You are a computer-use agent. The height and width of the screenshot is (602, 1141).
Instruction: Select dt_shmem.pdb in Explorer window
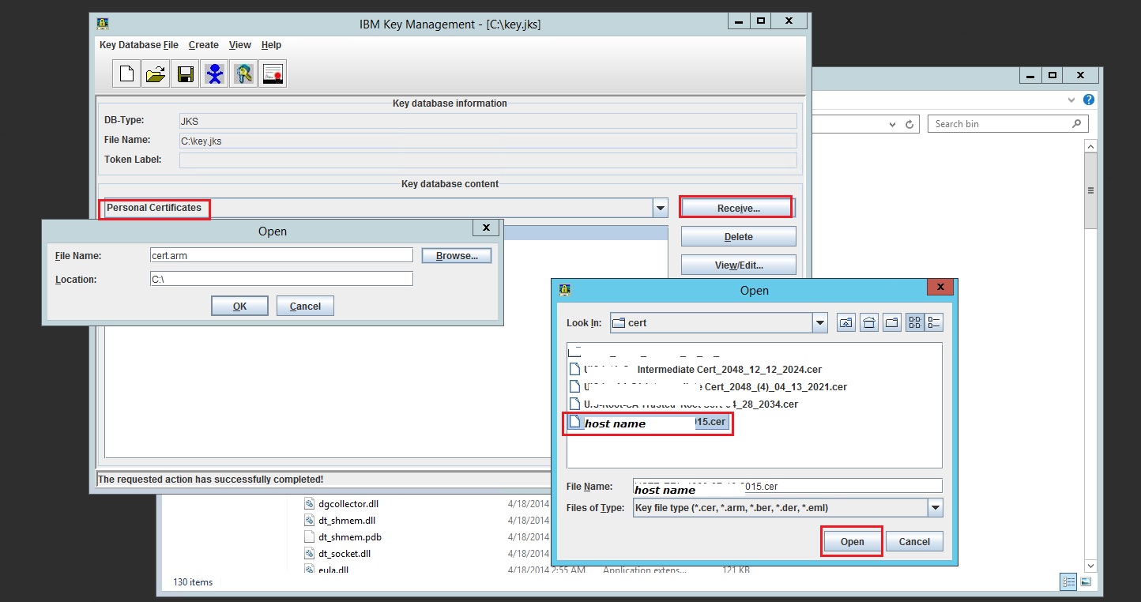[x=350, y=537]
